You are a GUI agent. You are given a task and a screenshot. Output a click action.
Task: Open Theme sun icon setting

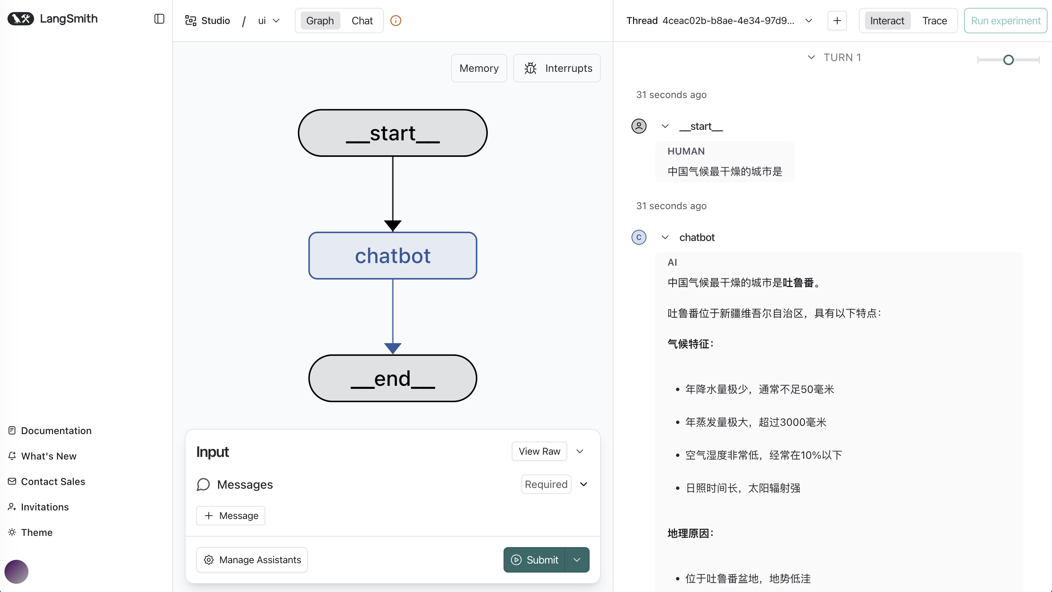12,532
